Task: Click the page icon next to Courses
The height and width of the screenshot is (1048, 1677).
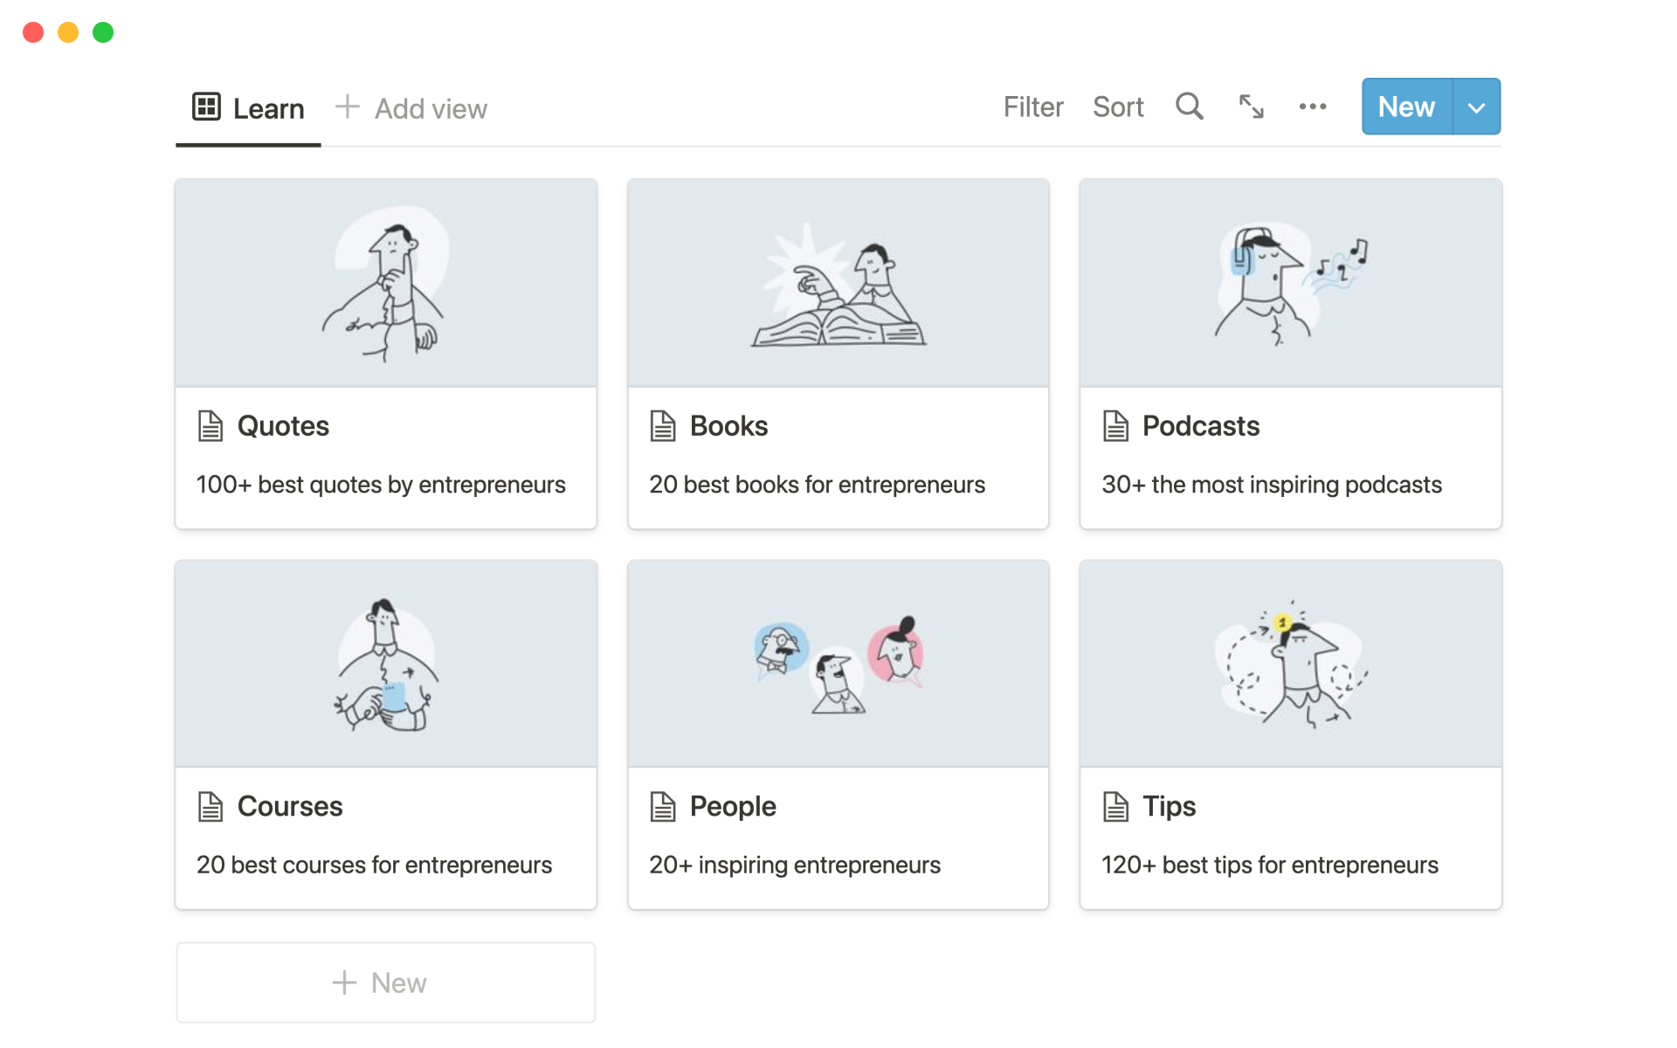Action: click(210, 806)
